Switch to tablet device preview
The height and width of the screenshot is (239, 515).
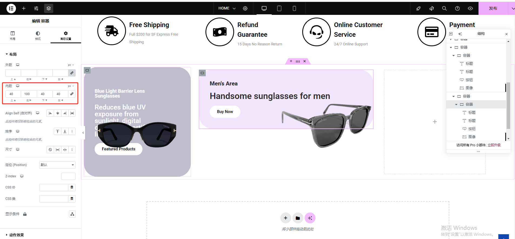pyautogui.click(x=279, y=8)
